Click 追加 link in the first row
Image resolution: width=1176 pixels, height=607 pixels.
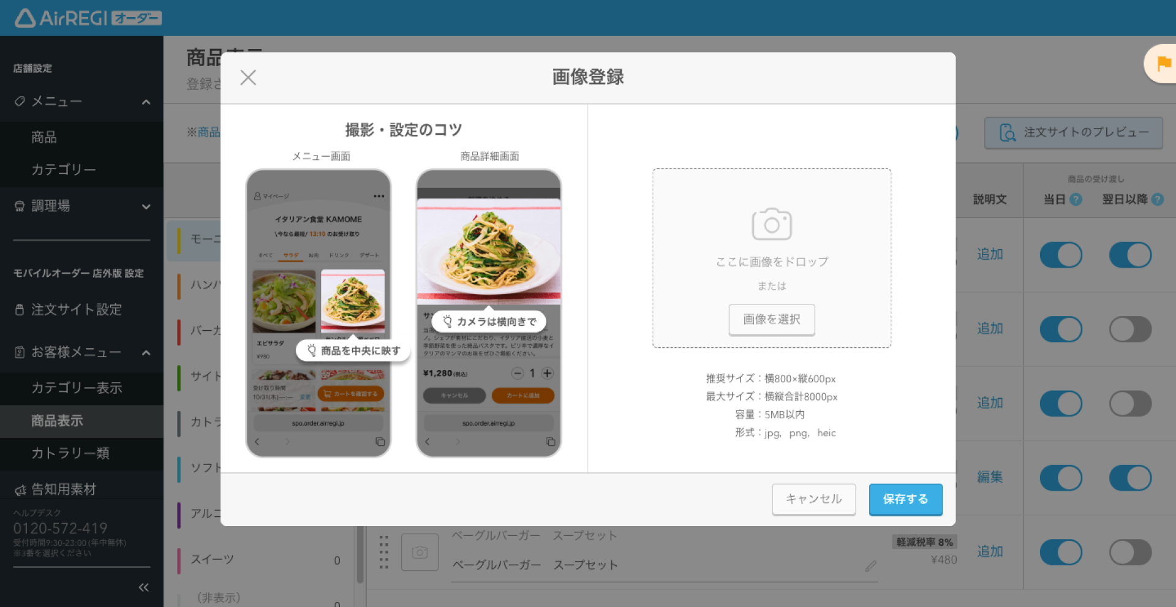[x=990, y=254]
